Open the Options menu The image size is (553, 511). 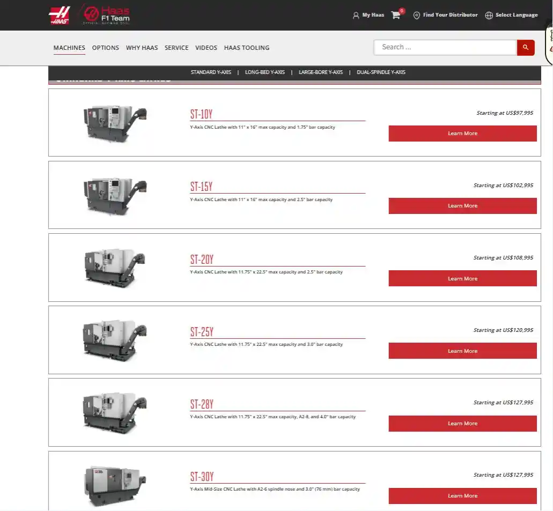(x=106, y=48)
